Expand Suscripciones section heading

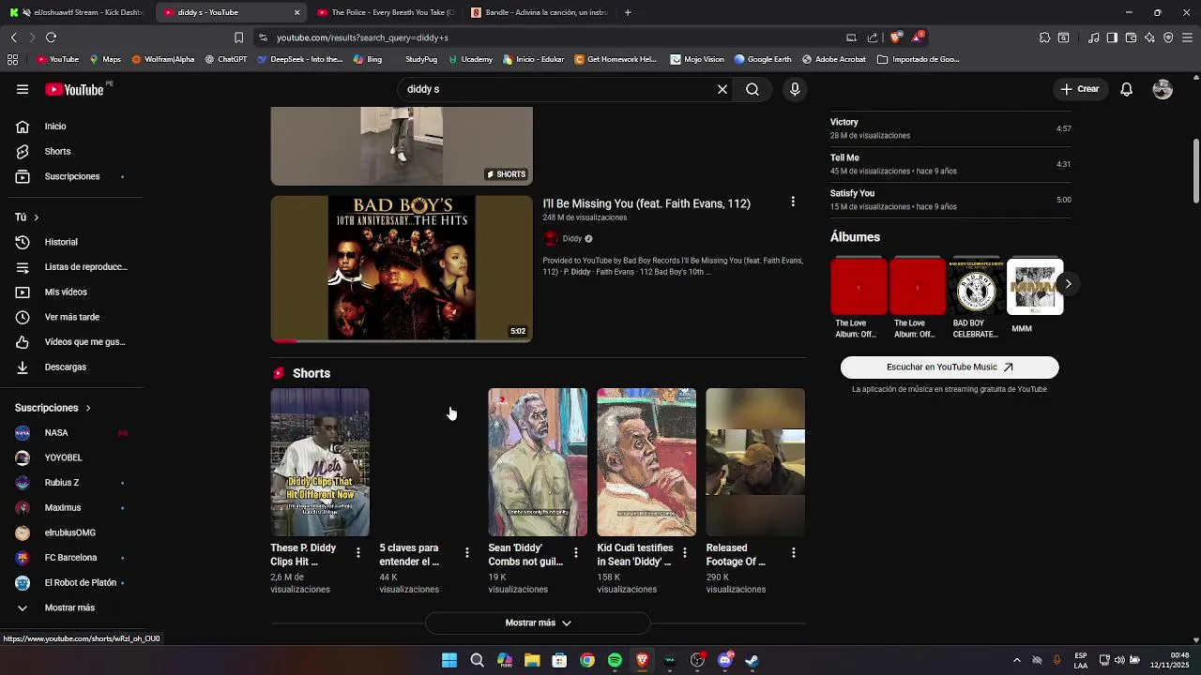coord(53,408)
